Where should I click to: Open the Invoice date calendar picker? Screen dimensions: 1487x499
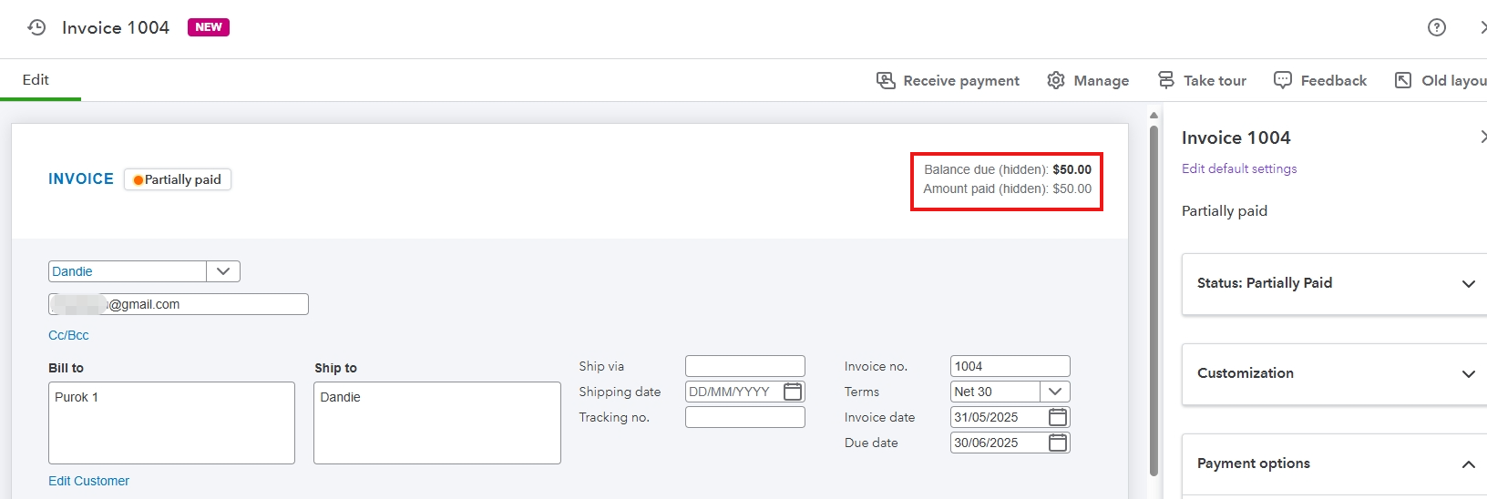coord(1058,417)
